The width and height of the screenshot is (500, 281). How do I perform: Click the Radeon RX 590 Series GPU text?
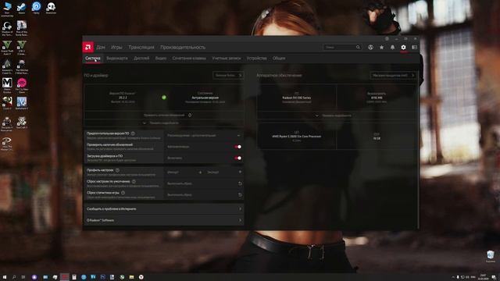click(x=297, y=98)
